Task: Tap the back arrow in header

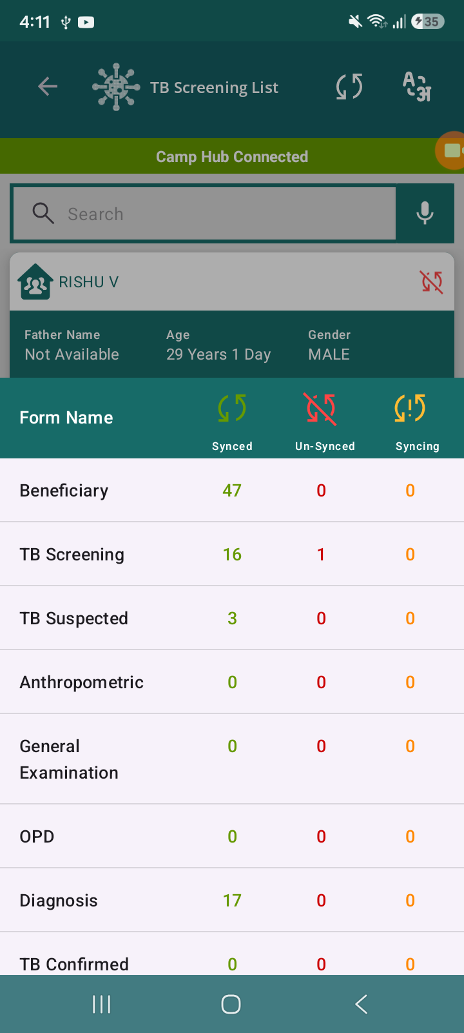Action: coord(48,87)
